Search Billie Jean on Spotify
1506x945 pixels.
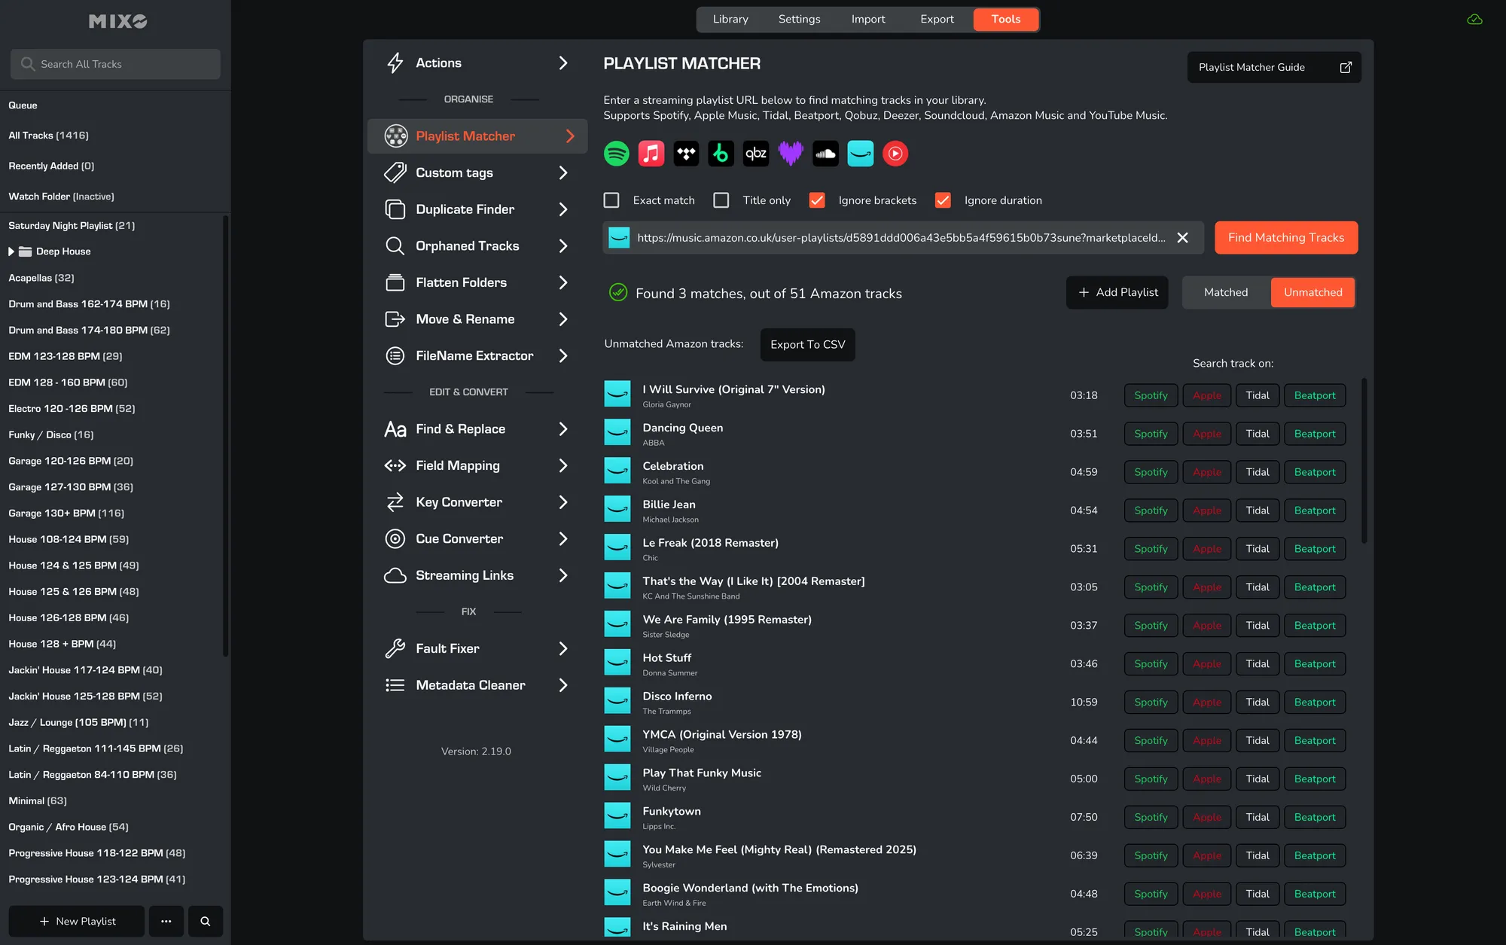point(1151,511)
